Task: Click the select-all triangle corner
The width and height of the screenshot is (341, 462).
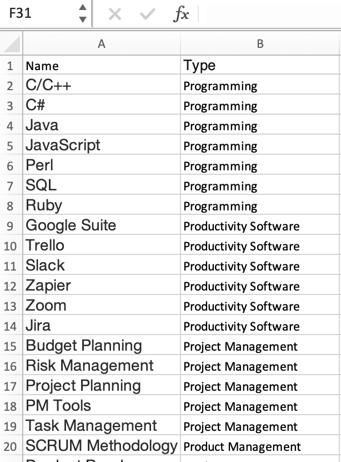Action: (11, 44)
